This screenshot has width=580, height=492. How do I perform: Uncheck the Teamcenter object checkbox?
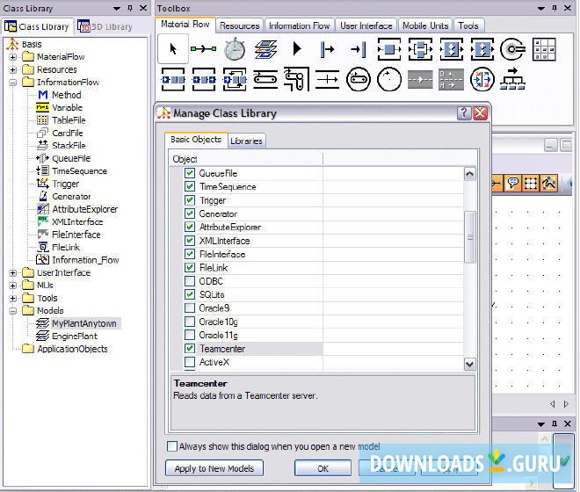click(190, 349)
